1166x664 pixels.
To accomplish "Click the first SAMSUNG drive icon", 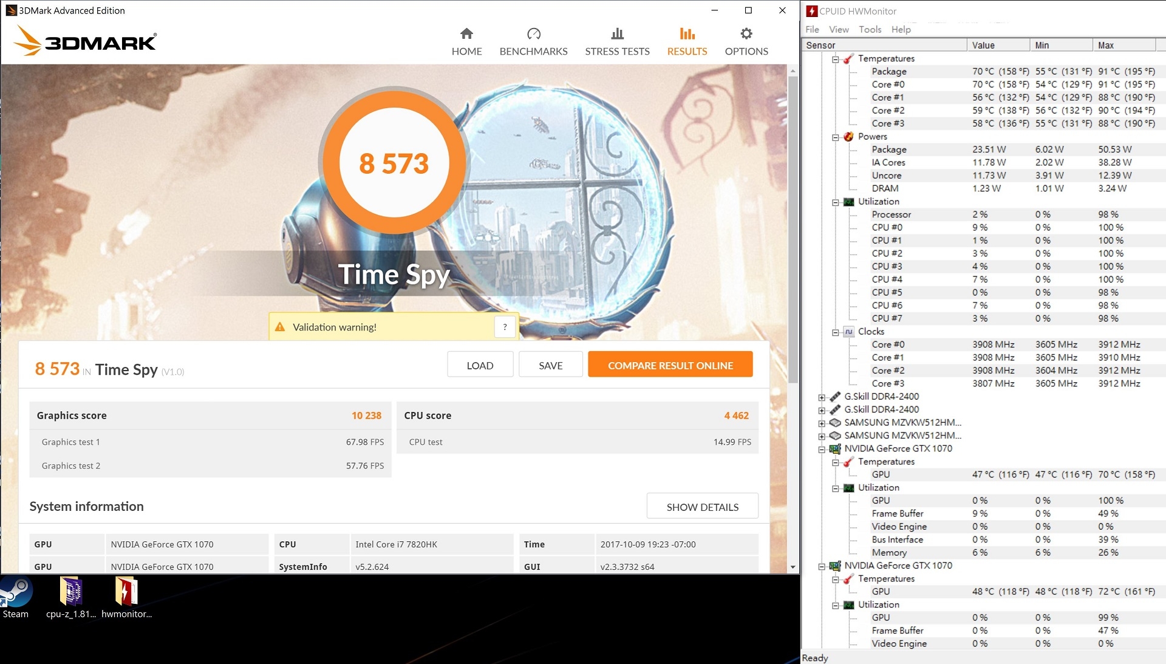I will (835, 422).
